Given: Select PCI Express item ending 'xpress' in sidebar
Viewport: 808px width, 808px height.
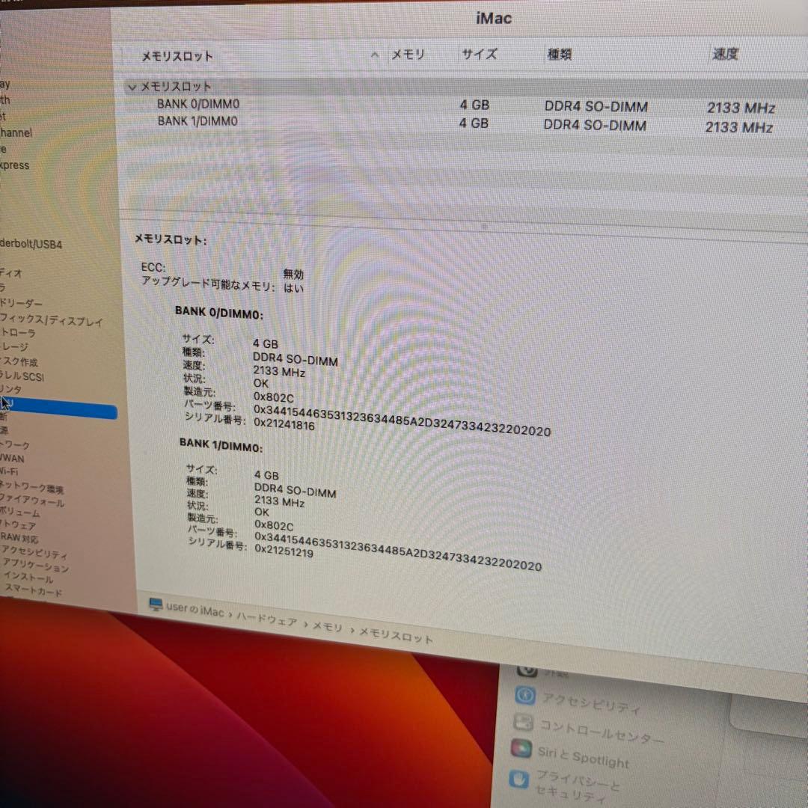Looking at the screenshot, I should [14, 165].
